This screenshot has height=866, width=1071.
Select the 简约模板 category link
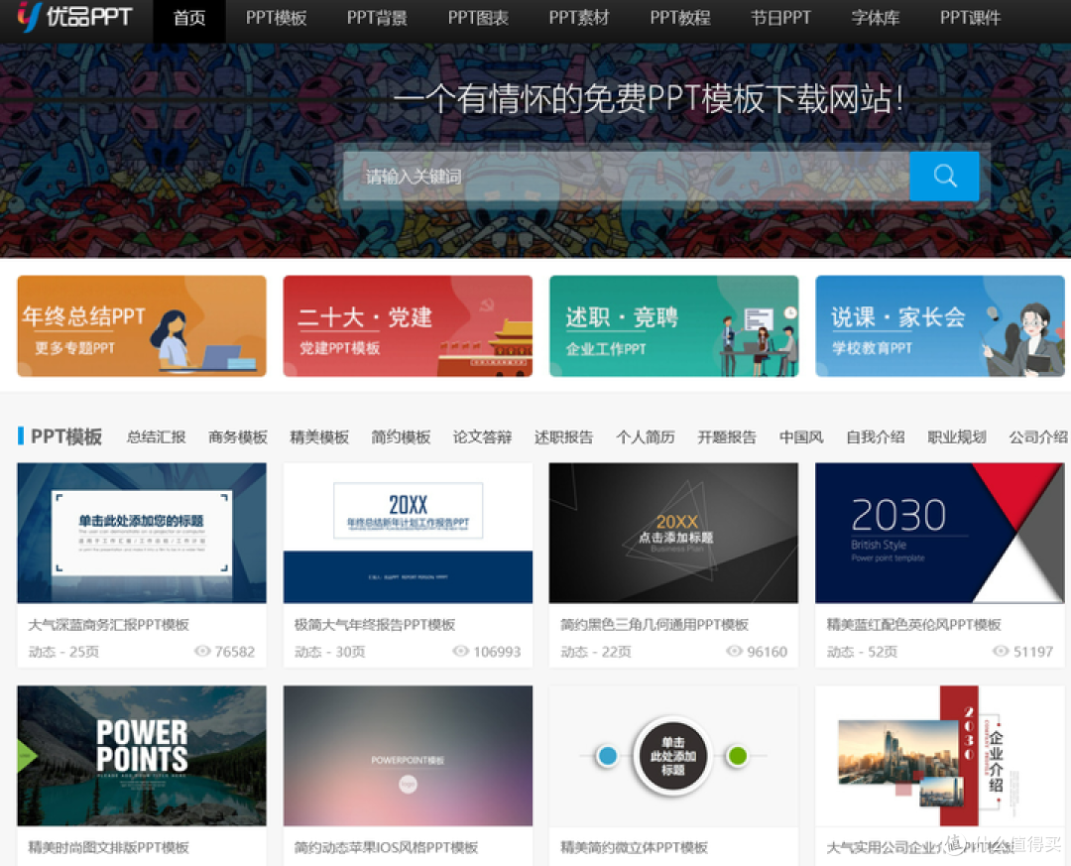(x=401, y=437)
